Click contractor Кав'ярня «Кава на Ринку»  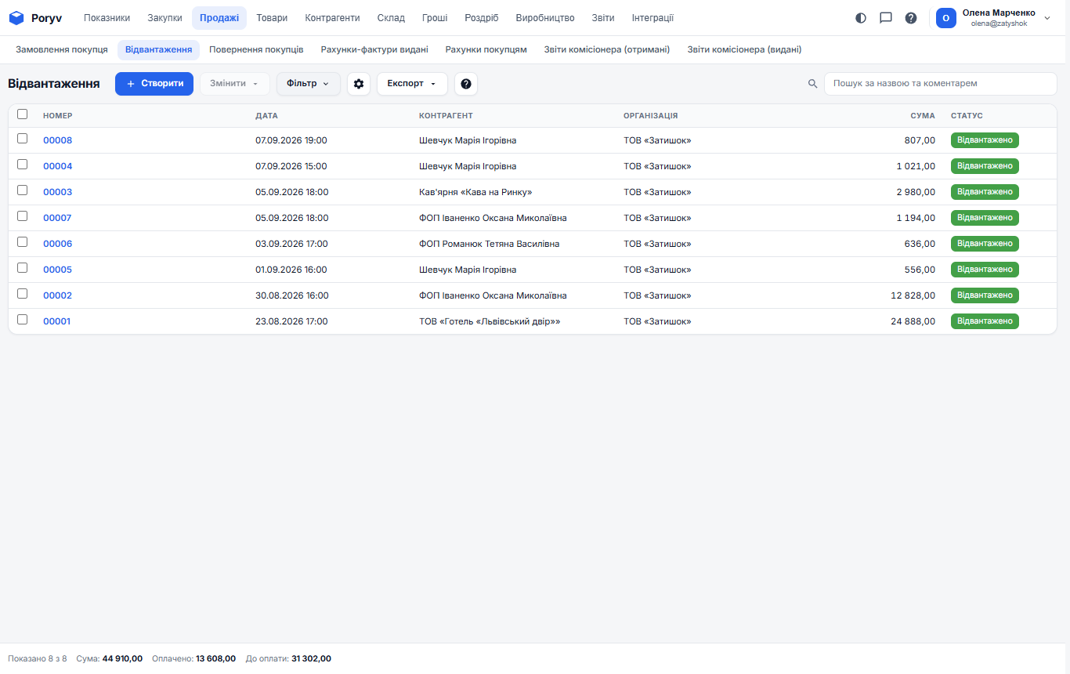coord(475,192)
